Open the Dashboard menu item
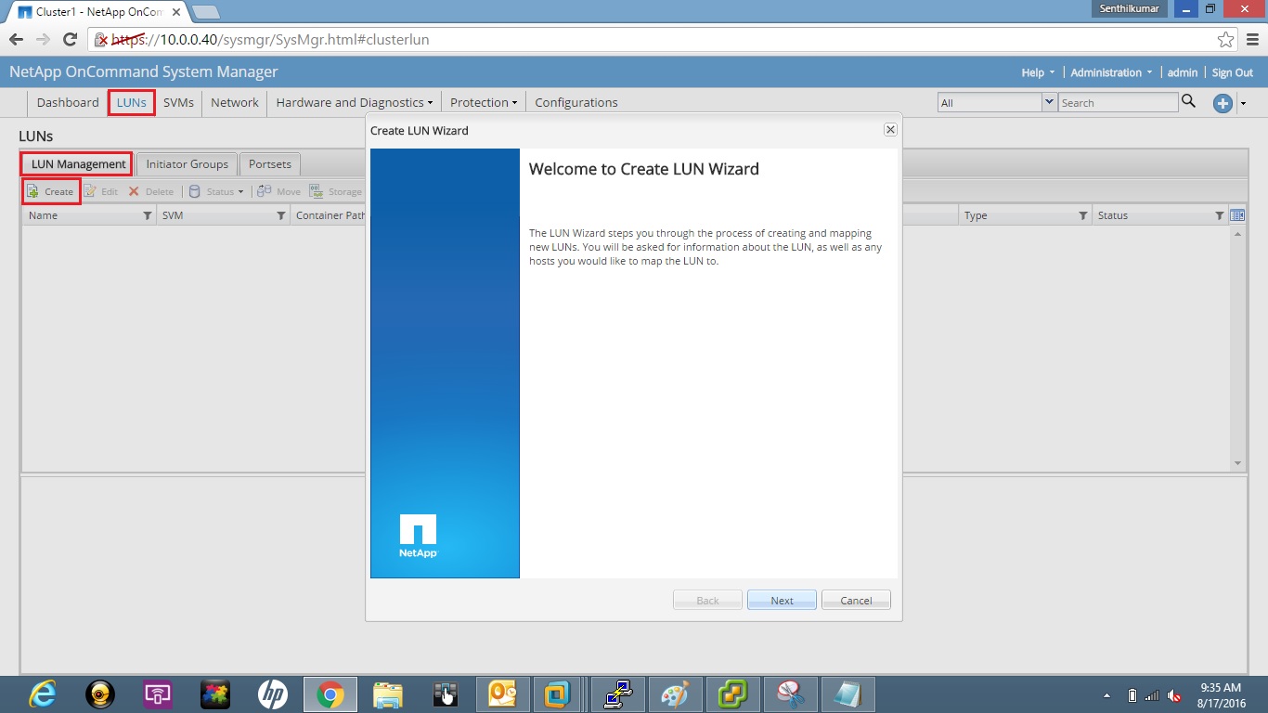Screen dimensions: 1268x713 (67, 102)
